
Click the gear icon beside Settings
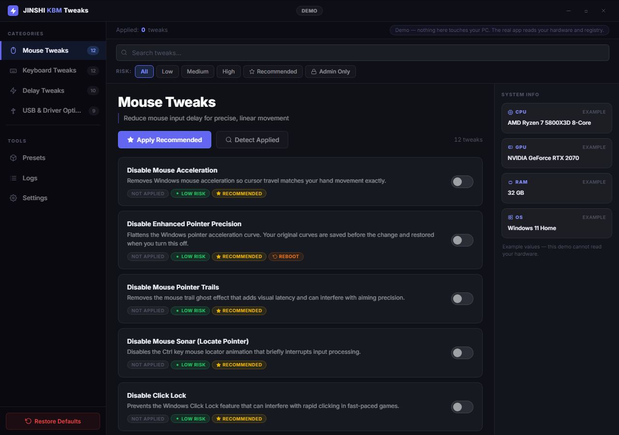tap(13, 198)
